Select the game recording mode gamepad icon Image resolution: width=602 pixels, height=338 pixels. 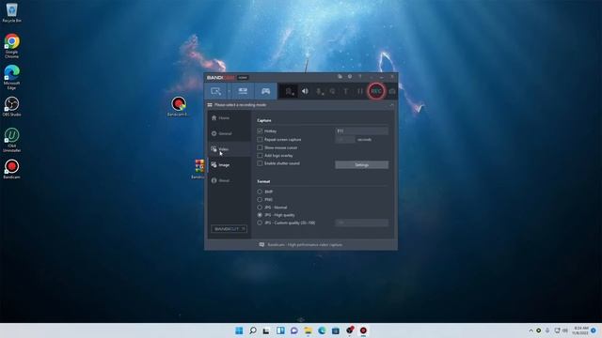pos(265,91)
